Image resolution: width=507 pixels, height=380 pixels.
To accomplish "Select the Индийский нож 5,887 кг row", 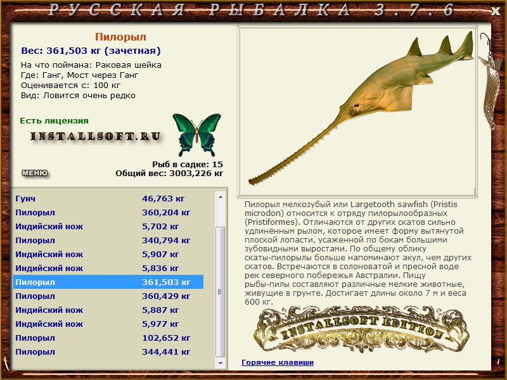I will click(x=108, y=310).
